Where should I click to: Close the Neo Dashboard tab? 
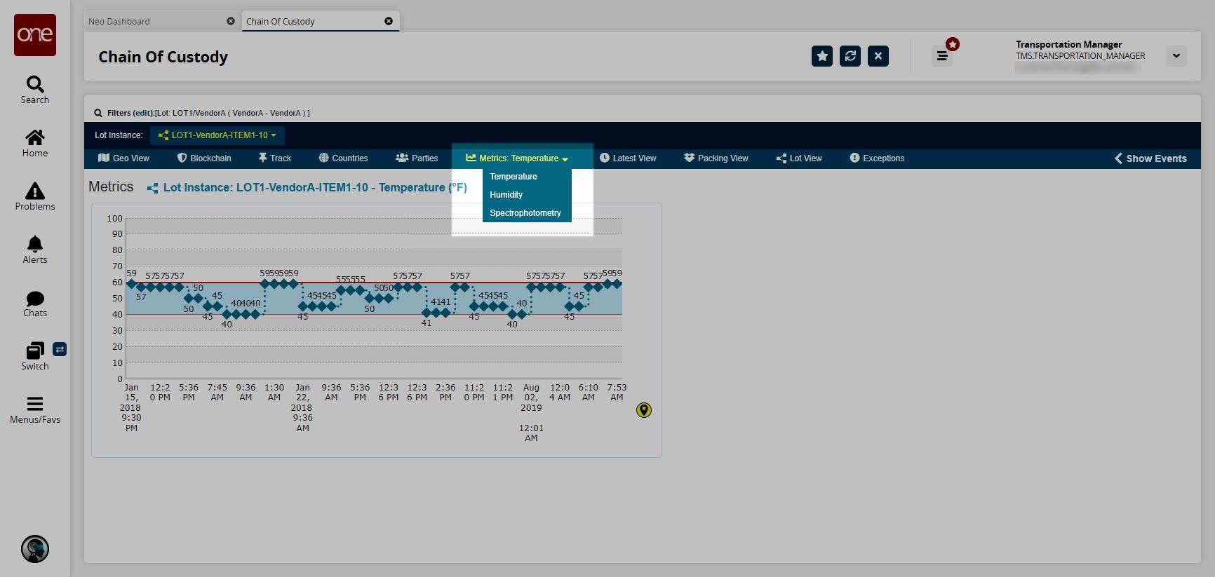point(231,21)
